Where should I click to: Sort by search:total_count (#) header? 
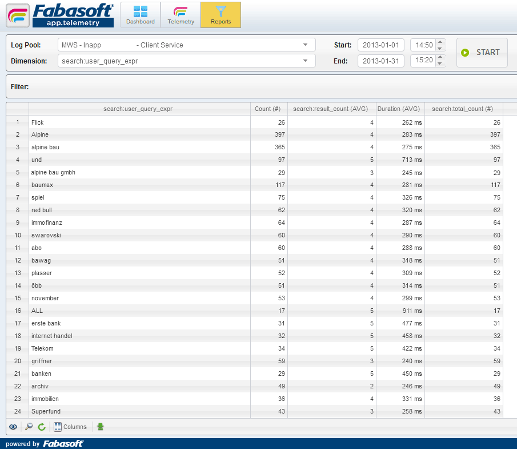tap(463, 109)
